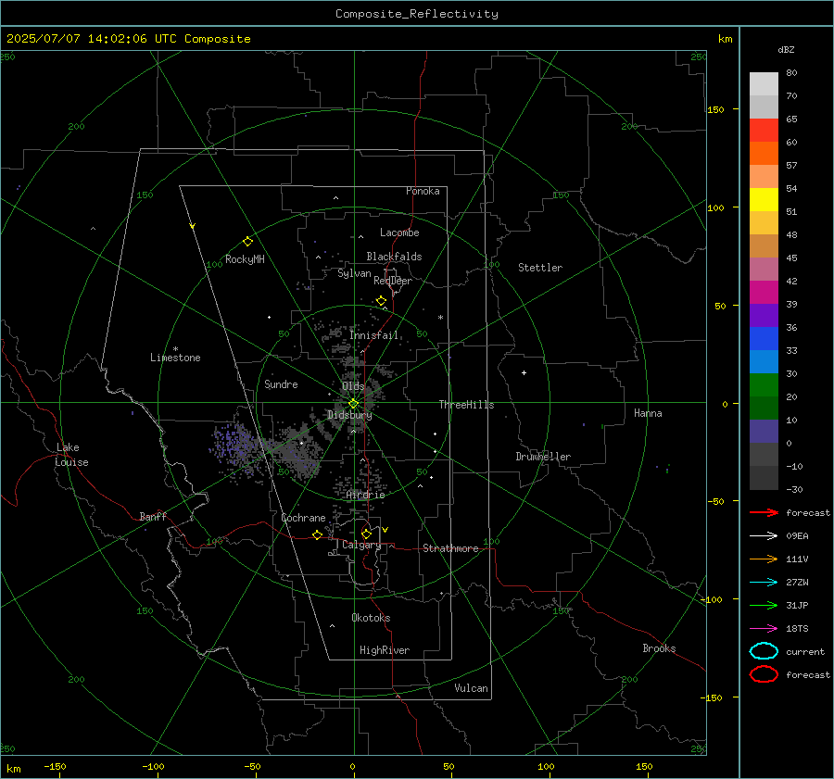834x779 pixels.
Task: Click the Composite_Reflectivity title
Action: (417, 14)
